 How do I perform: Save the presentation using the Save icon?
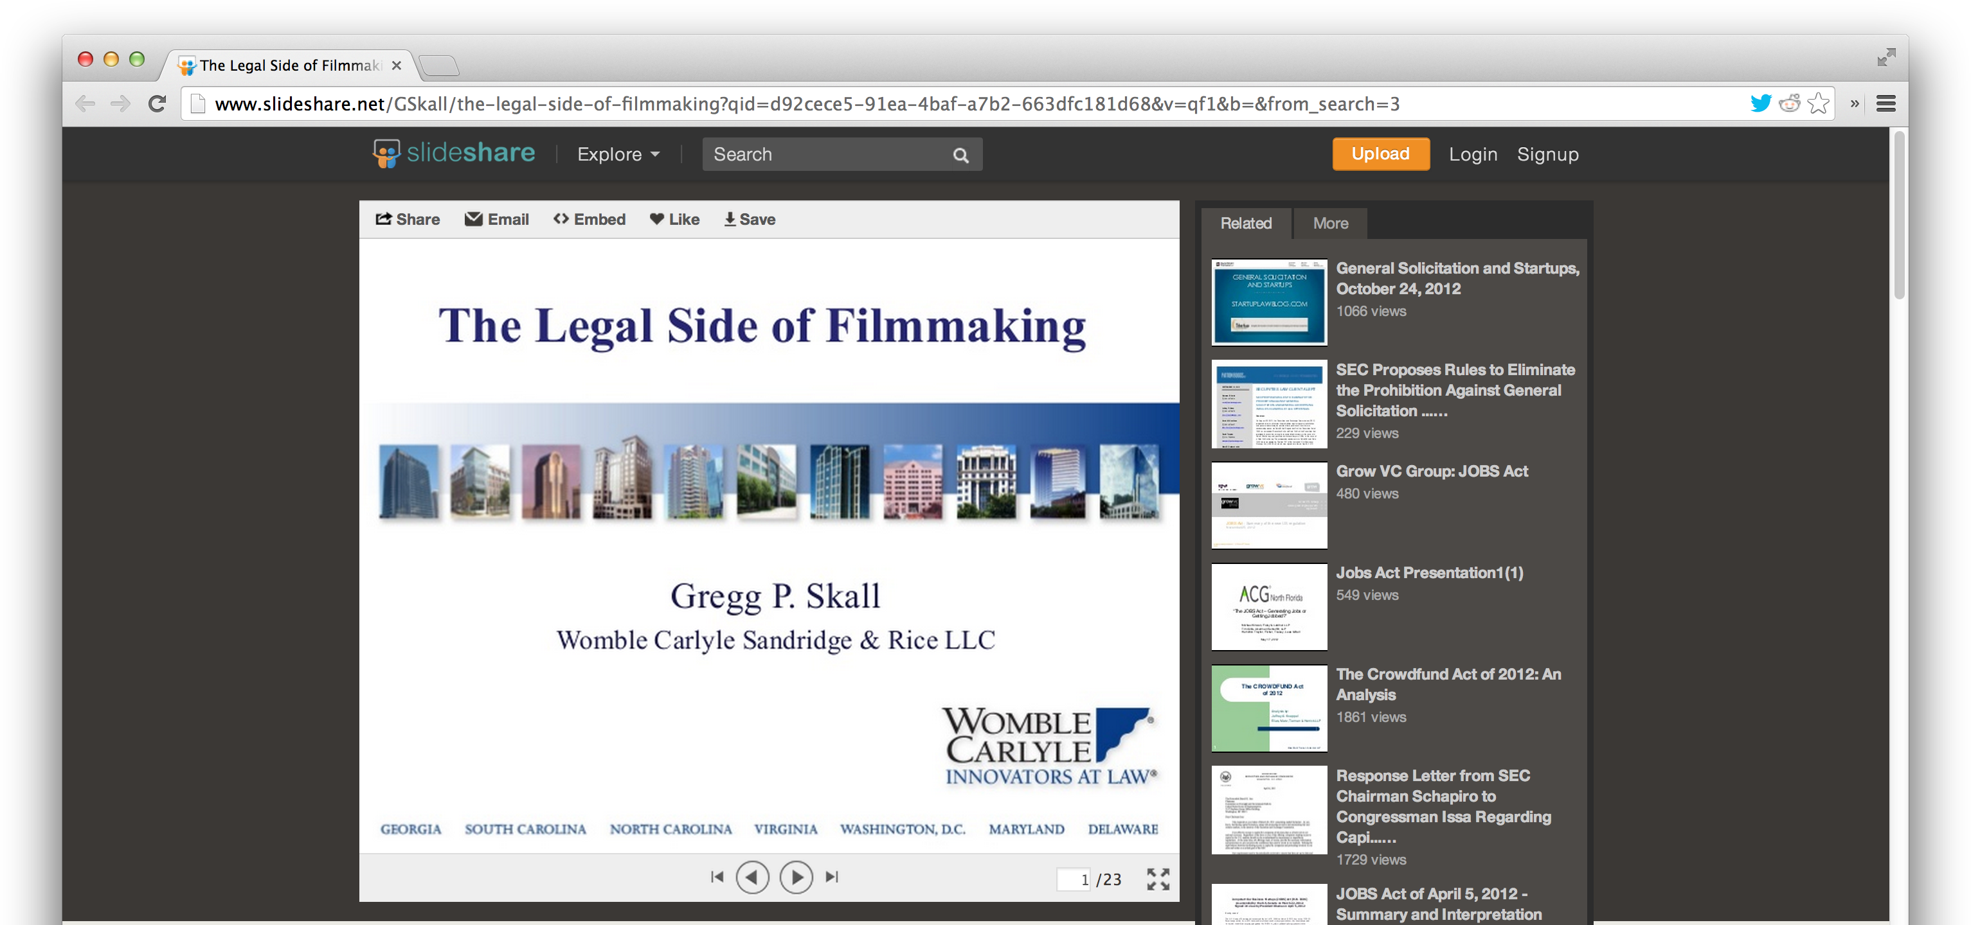click(x=748, y=220)
